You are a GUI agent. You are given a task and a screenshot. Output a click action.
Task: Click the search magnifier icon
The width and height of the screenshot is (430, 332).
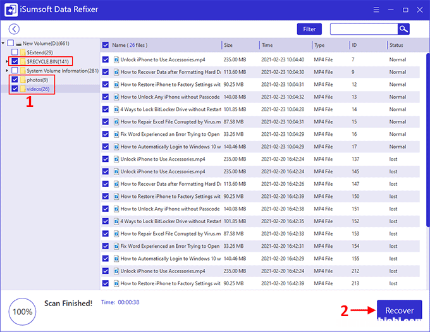(x=403, y=29)
